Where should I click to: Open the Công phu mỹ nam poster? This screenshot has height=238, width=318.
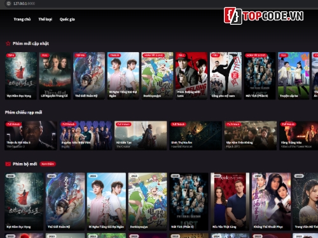[x=226, y=76]
